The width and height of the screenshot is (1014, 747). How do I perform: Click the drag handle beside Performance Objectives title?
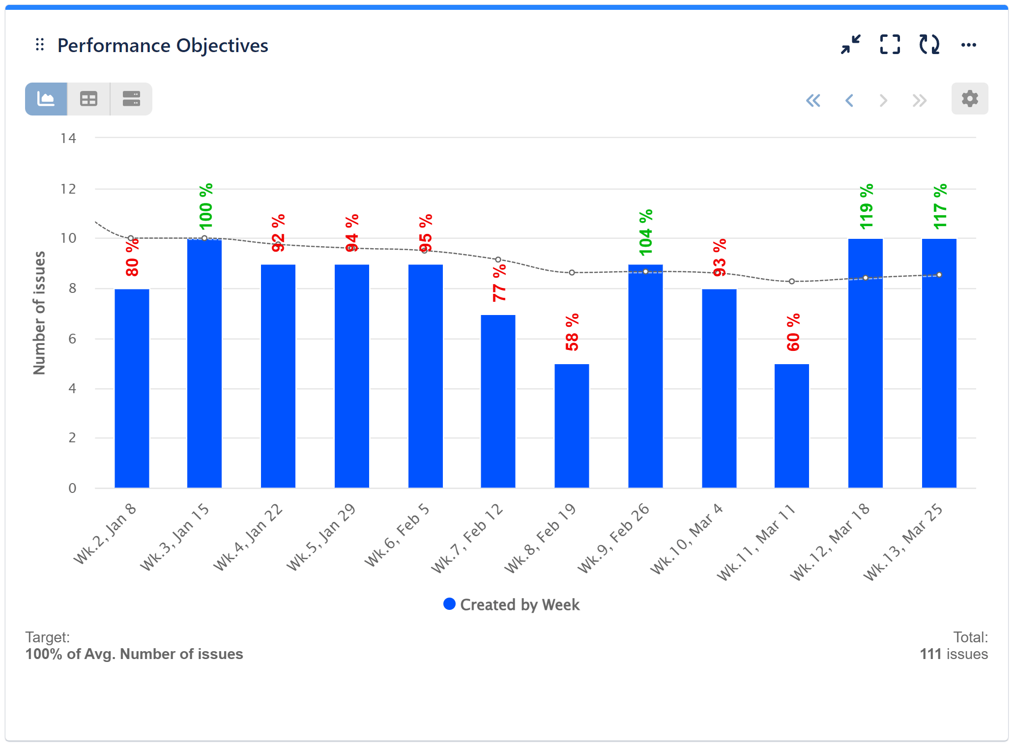click(x=40, y=45)
